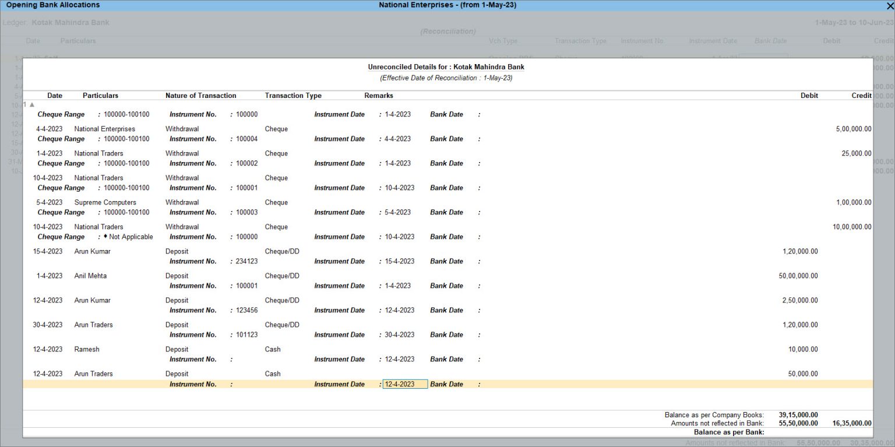Click the Amounts not reflected in Bank total

point(799,423)
